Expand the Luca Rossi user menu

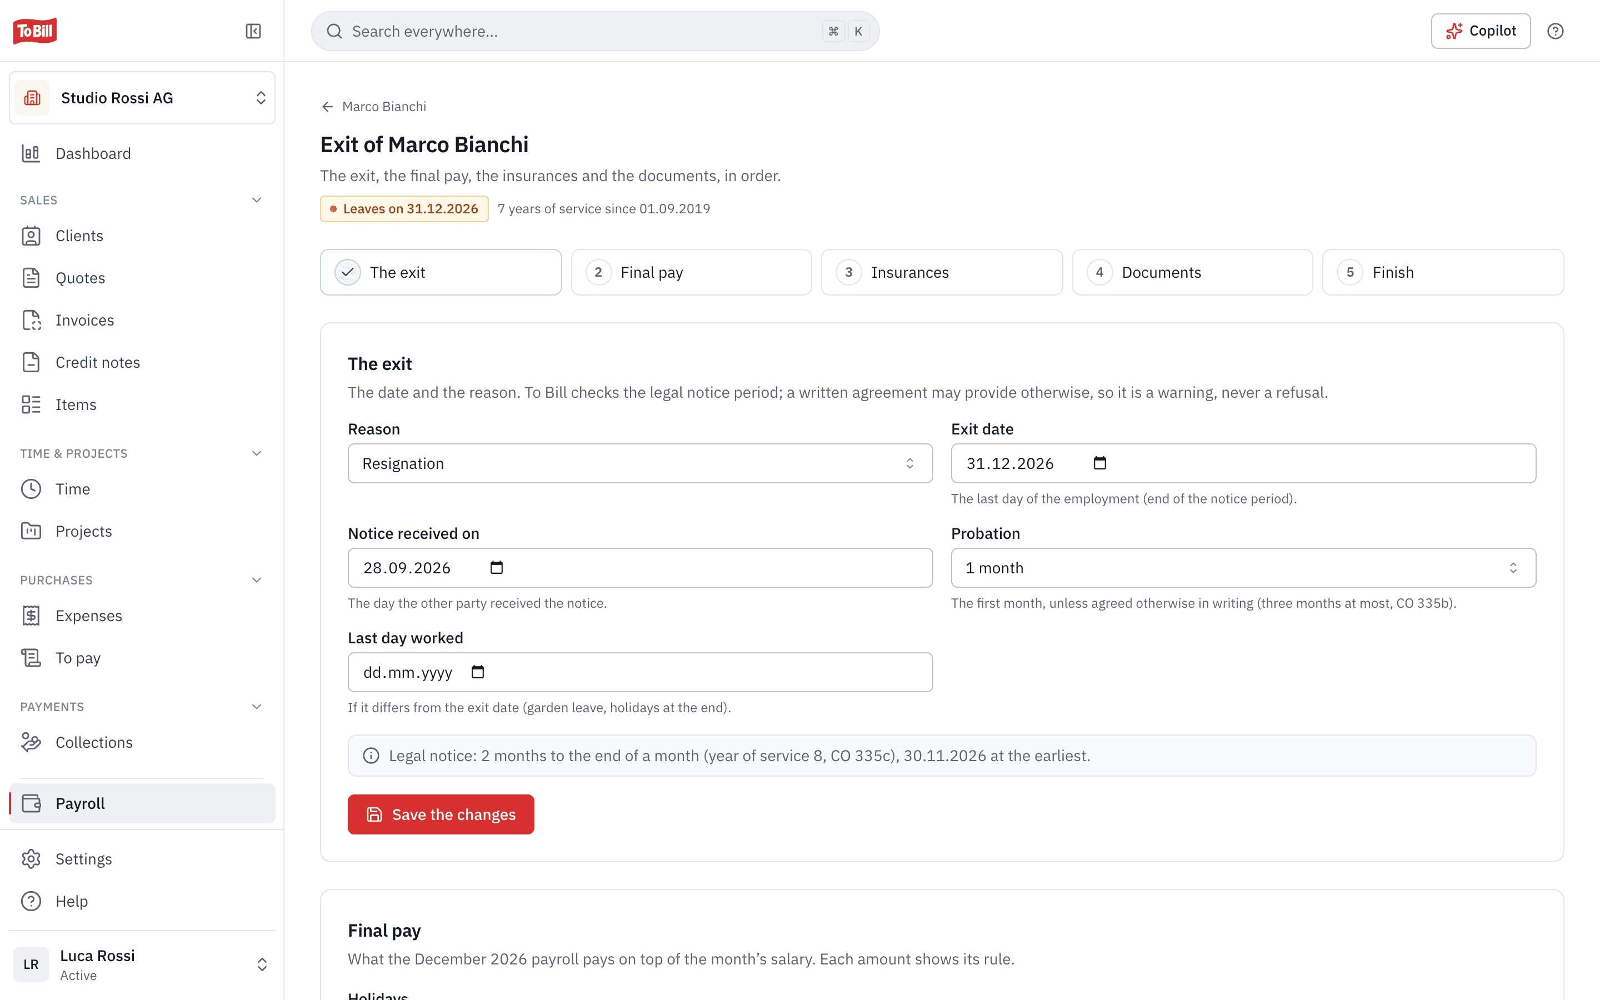(x=142, y=964)
